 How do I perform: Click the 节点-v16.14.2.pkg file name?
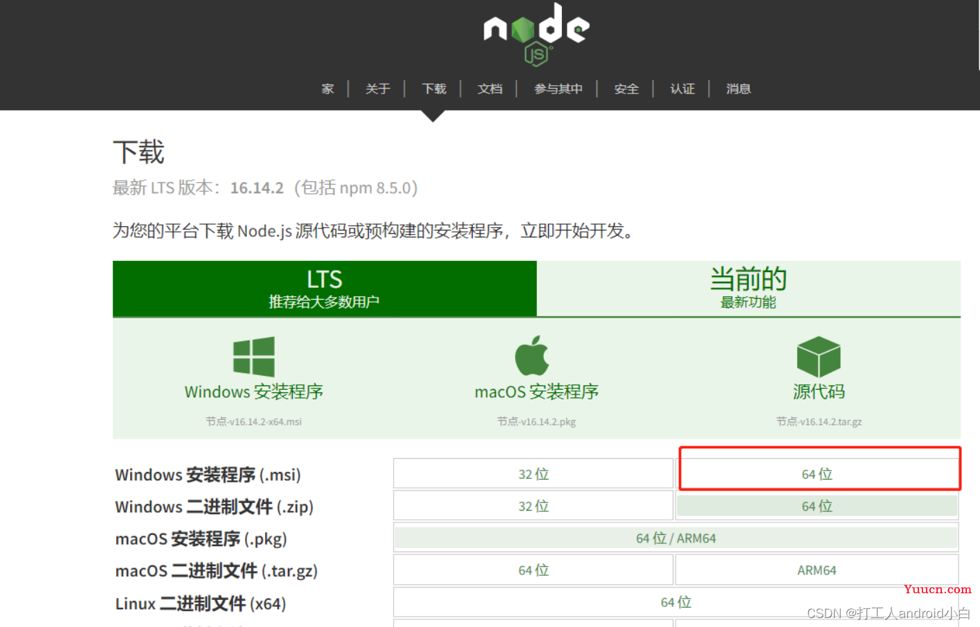click(x=536, y=421)
